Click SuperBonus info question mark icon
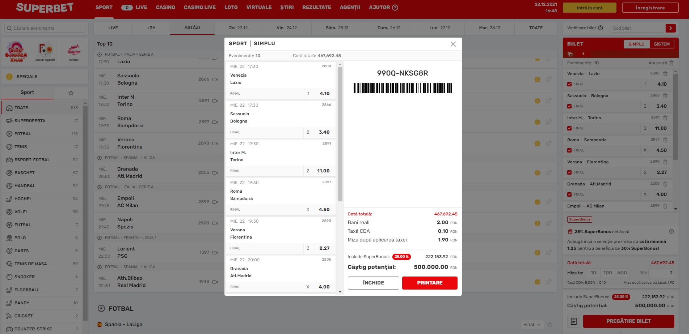Viewport: 695px width, 334px height. pos(671,231)
